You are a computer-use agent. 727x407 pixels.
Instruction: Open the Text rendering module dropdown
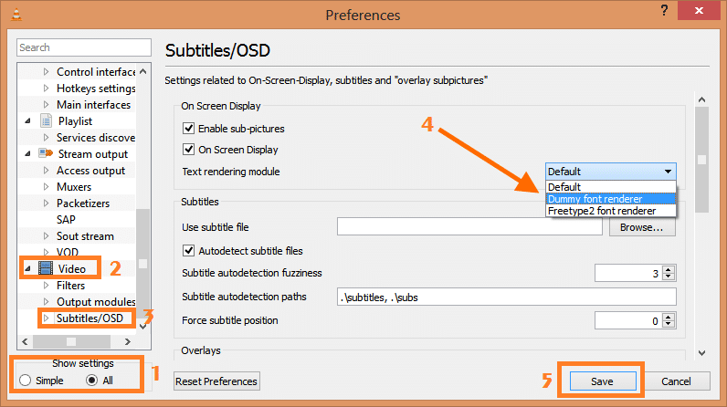pos(611,172)
